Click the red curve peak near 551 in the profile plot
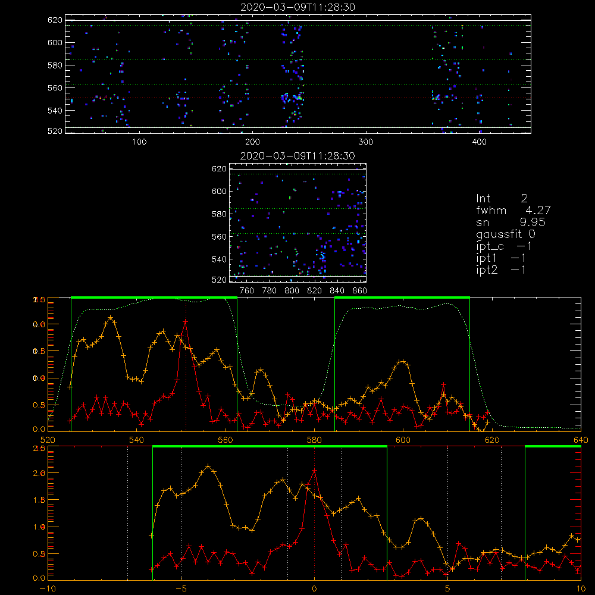The height and width of the screenshot is (595, 595). coord(185,322)
